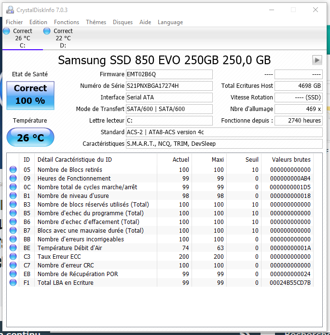Image resolution: width=330 pixels, height=335 pixels.
Task: Click the status orb for ID 09 row
Action: [x=13, y=178]
